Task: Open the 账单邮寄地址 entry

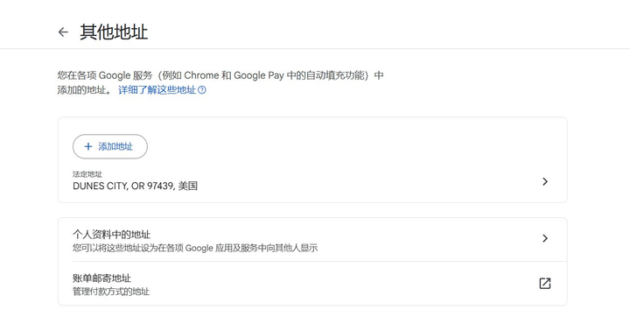Action: (x=312, y=284)
